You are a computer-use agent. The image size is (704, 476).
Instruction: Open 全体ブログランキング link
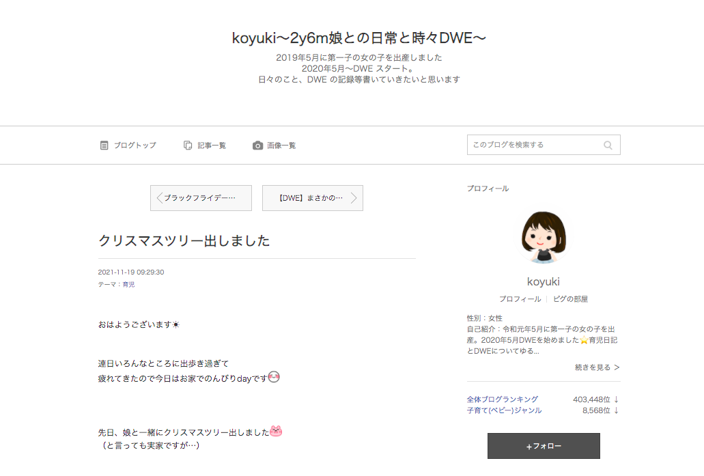(503, 400)
